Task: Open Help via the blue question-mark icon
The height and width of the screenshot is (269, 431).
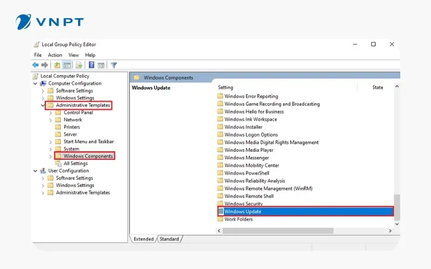Action: [92, 65]
